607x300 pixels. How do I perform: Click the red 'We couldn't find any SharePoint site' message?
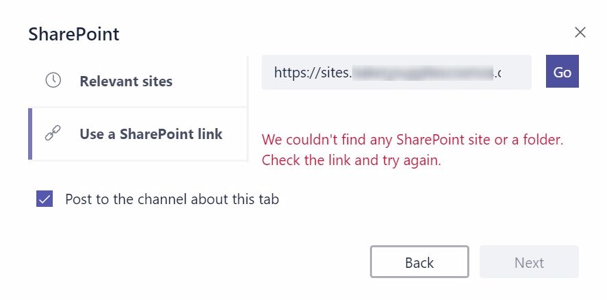pos(412,140)
